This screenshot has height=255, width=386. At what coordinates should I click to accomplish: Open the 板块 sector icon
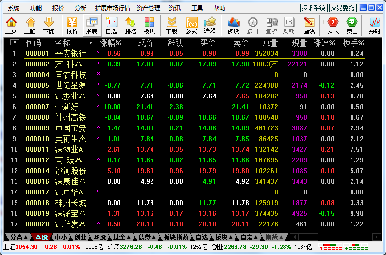click(149, 25)
